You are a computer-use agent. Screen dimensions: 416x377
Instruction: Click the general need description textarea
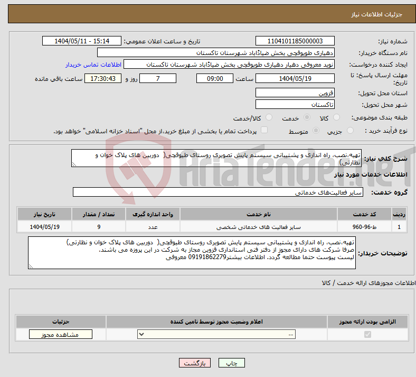216,158
